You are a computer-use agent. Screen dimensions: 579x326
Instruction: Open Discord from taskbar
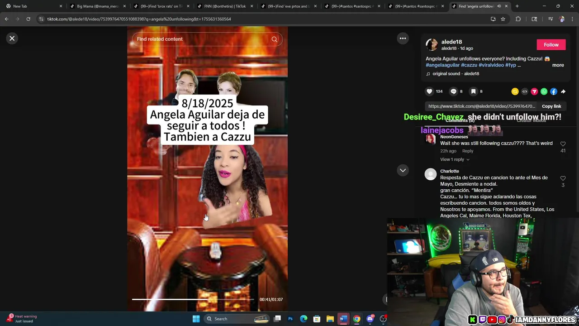[x=370, y=319]
